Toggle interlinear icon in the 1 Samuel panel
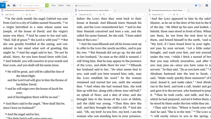This screenshot has width=211, height=119. [x=104, y=14]
